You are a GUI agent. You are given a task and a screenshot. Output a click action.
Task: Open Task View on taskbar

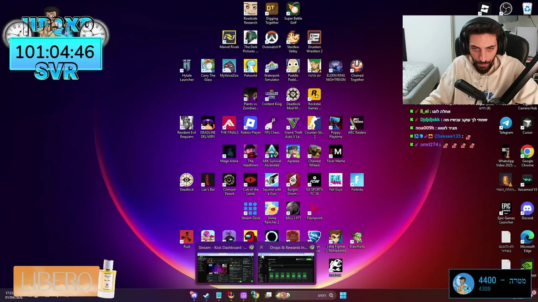268,295
